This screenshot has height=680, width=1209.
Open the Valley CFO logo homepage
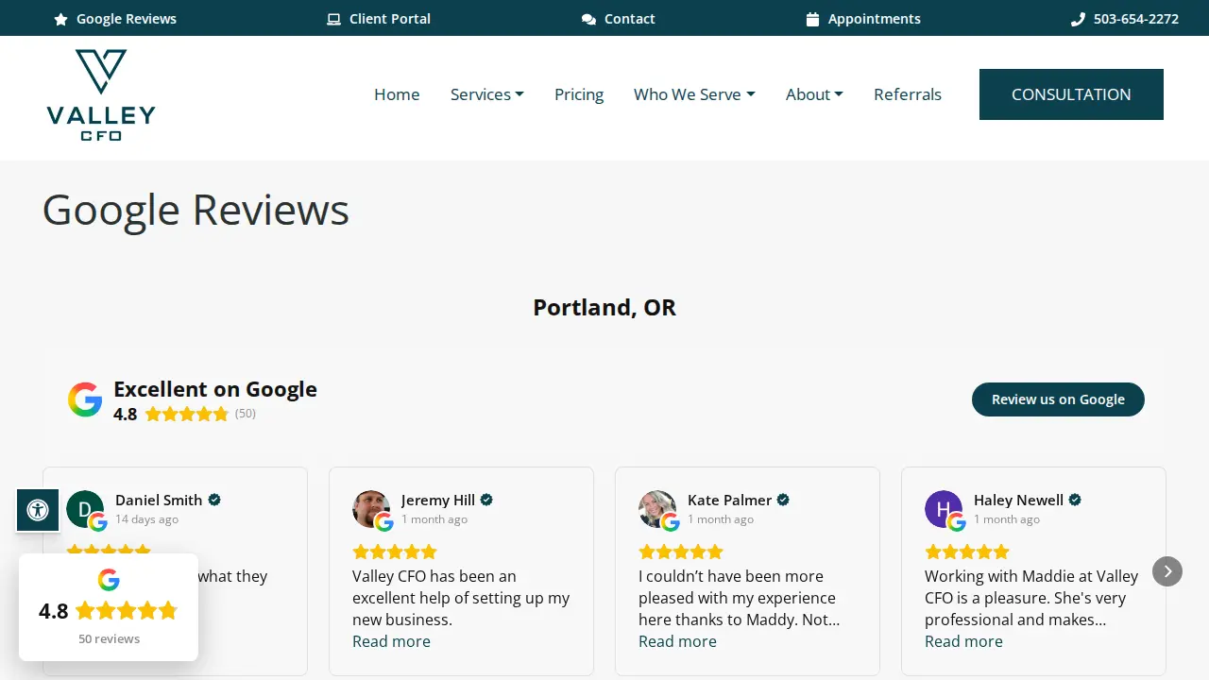(x=101, y=95)
